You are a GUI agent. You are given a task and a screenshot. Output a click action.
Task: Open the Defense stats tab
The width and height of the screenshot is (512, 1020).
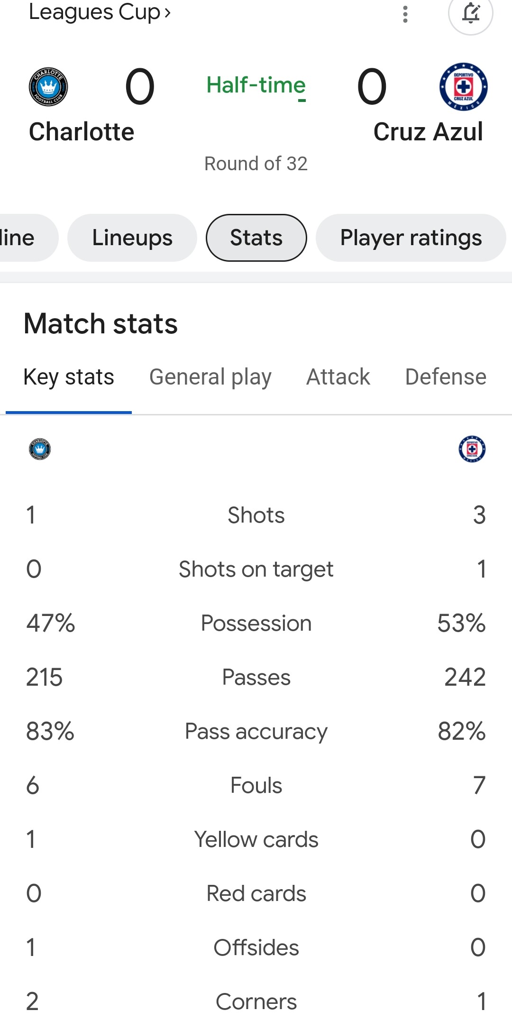[446, 377]
